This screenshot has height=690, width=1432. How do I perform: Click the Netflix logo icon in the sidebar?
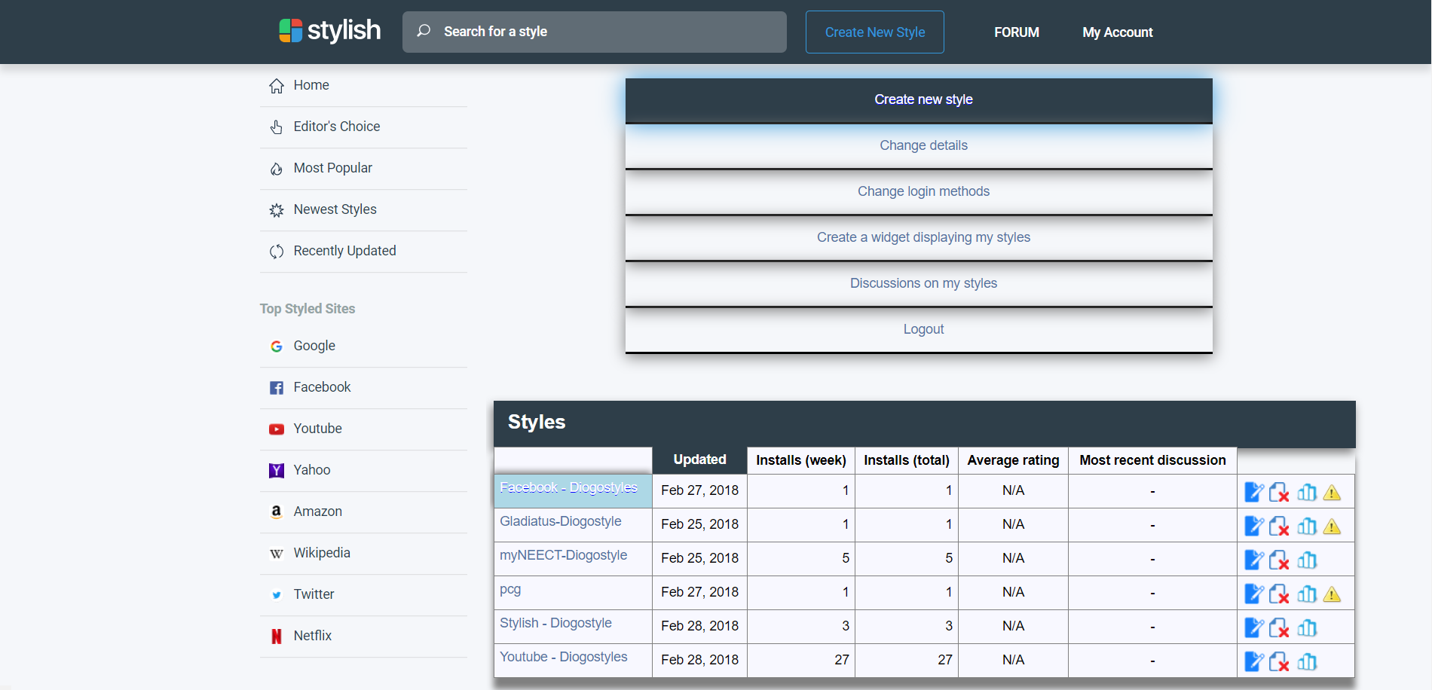coord(277,637)
